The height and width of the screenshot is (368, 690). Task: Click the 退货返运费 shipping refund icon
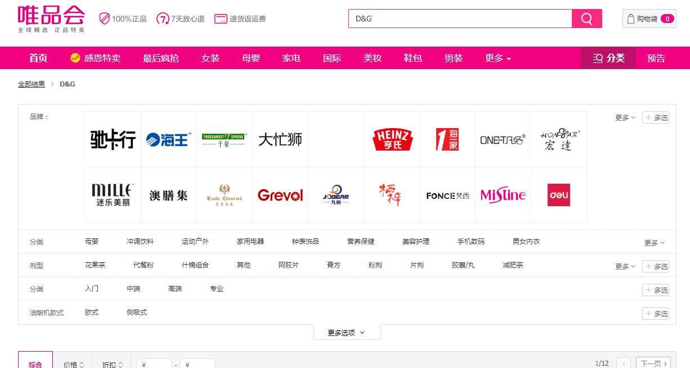click(221, 19)
